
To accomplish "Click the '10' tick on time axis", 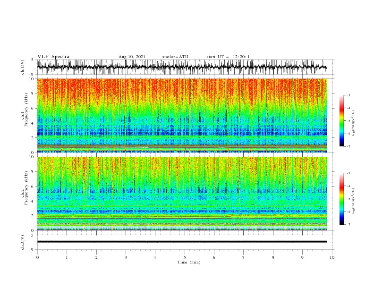I will [332, 257].
